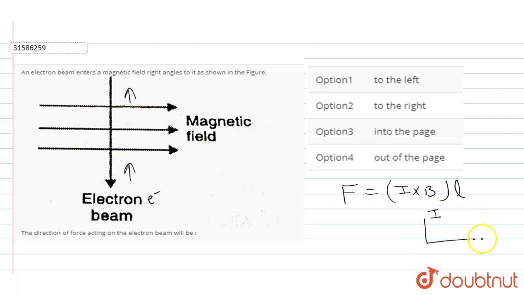Select the Option1 label

[x=334, y=80]
